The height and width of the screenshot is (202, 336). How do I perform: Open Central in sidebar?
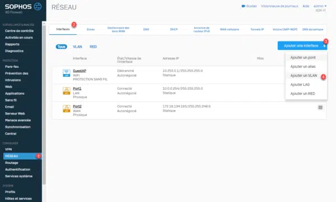pos(11,134)
